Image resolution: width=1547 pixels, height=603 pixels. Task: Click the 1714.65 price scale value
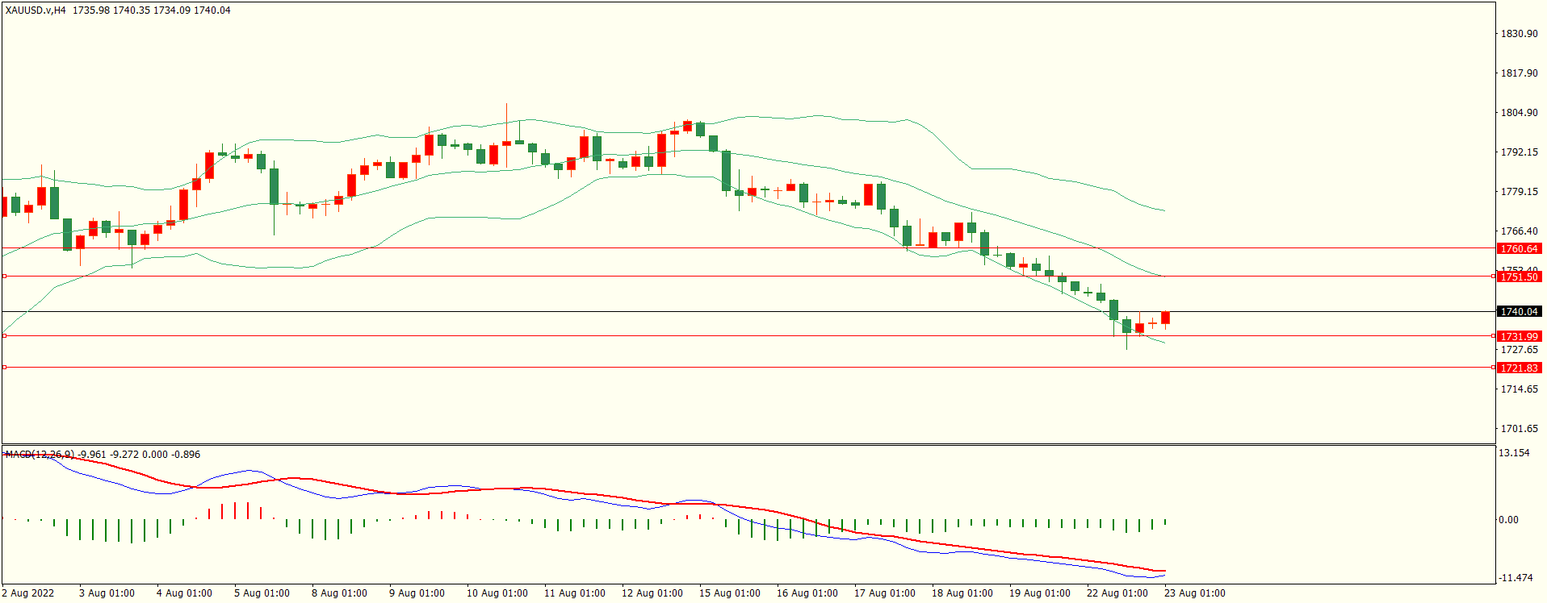(x=1519, y=389)
